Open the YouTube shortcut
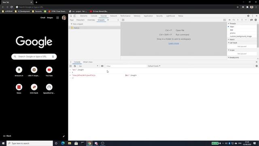The width and height of the screenshot is (259, 146). pyautogui.click(x=49, y=71)
